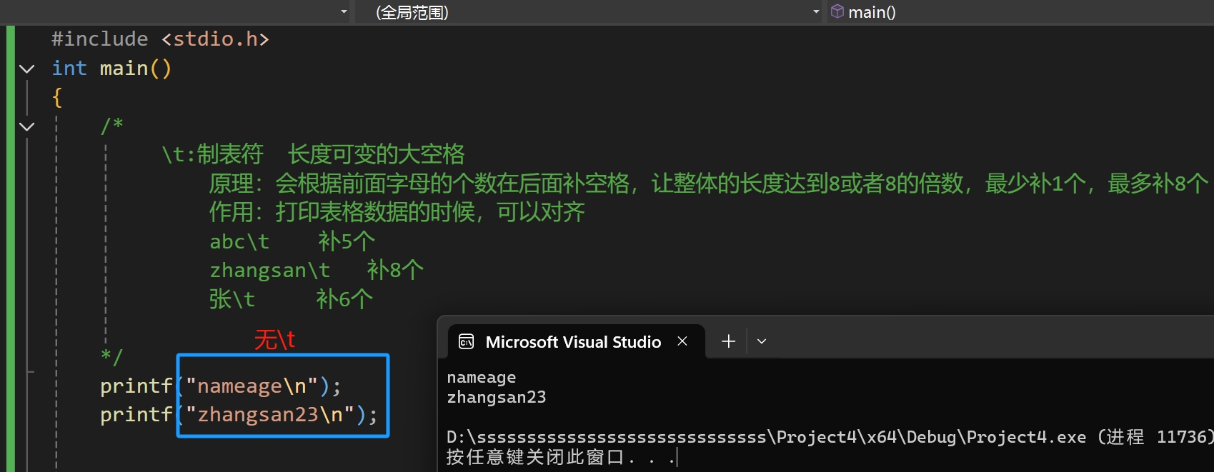Click the "zhangsan23\n" string literal
The image size is (1214, 472).
(x=270, y=415)
